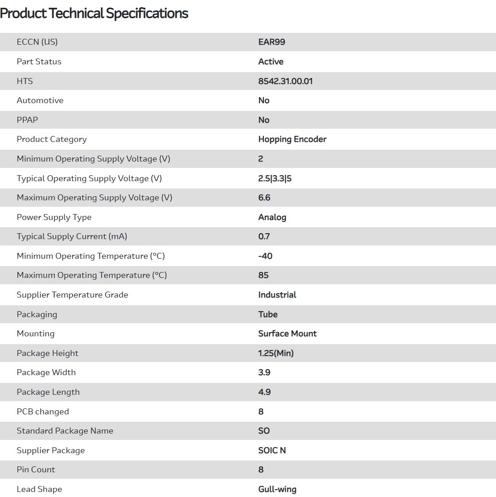Select the Gull-wing lead shape value
Viewport: 496px width, 497px height.
click(277, 489)
